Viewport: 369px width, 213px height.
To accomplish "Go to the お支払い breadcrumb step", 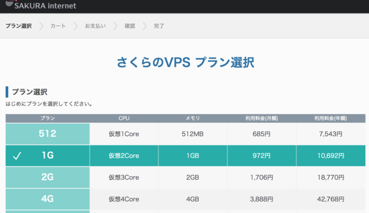I will click(x=96, y=26).
